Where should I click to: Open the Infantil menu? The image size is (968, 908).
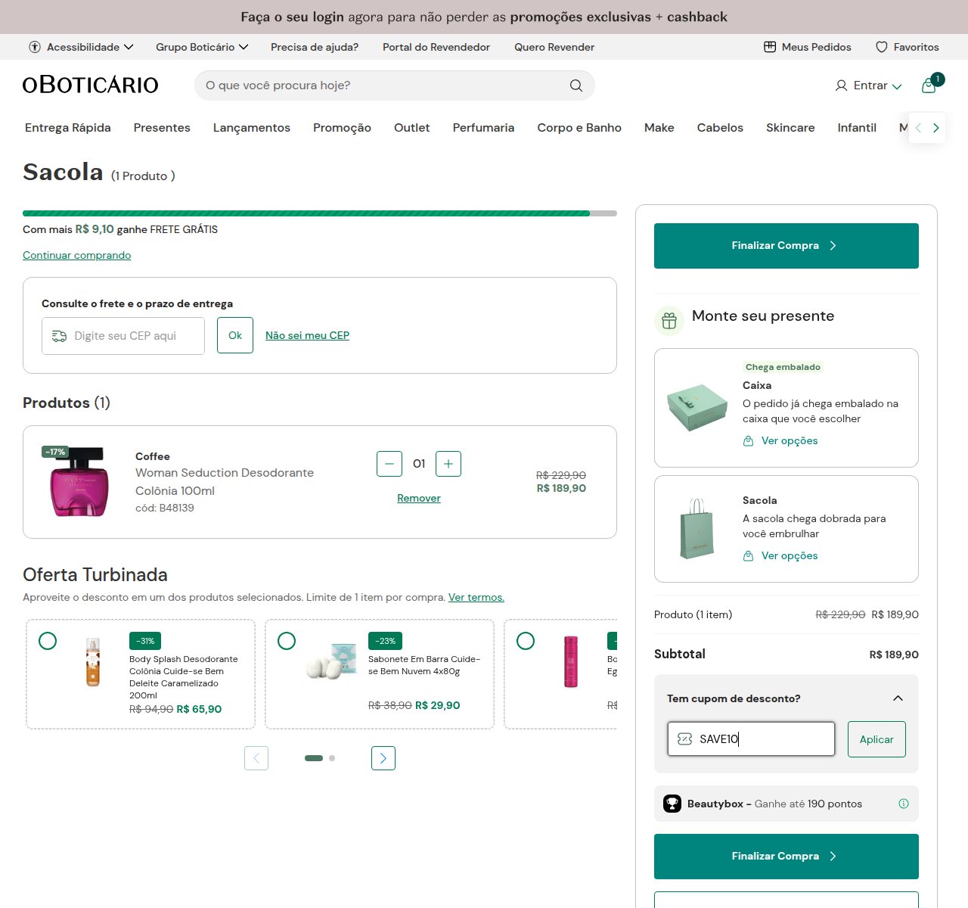(x=857, y=128)
